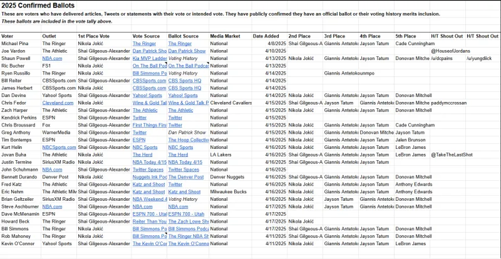This screenshot has height=259, width=501.
Task: Open Dan Patrick Show vote source for Joe Vardon
Action: 150,51
